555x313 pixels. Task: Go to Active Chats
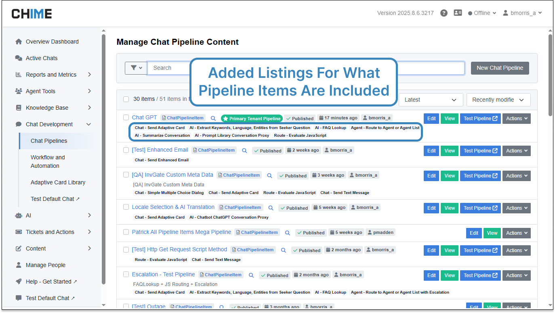(42, 58)
